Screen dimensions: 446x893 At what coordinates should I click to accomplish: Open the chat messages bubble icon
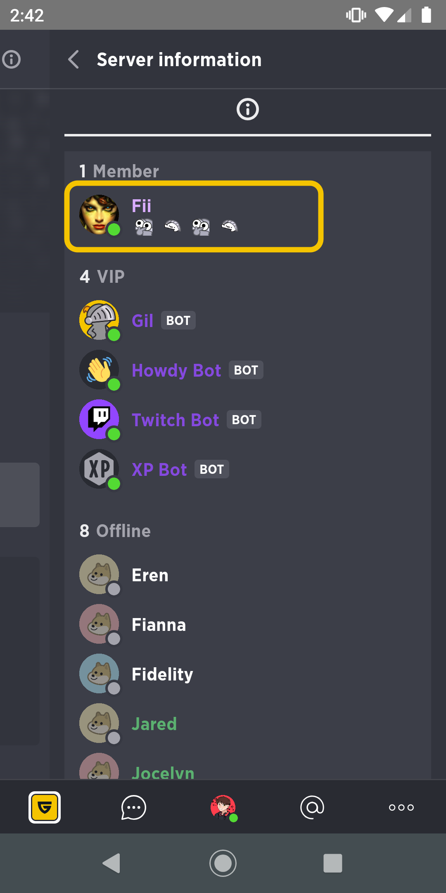133,807
